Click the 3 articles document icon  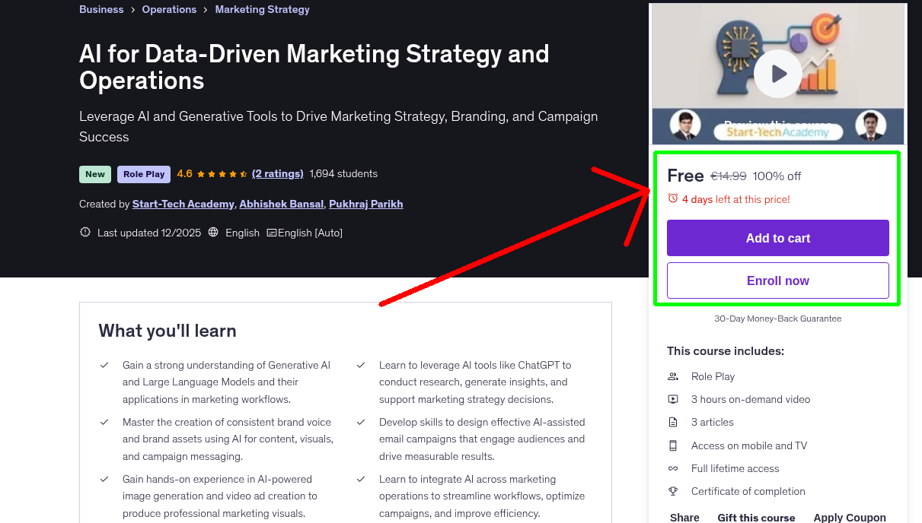(673, 422)
